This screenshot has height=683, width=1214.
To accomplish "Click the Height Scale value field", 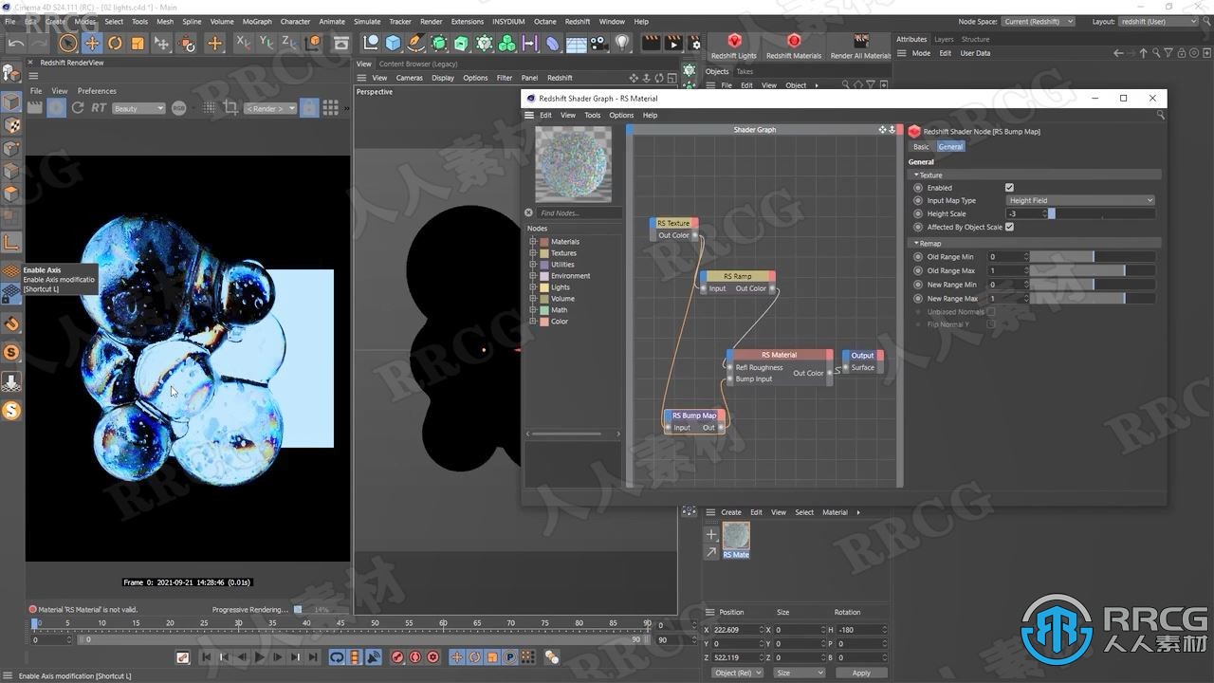I will coord(1024,213).
